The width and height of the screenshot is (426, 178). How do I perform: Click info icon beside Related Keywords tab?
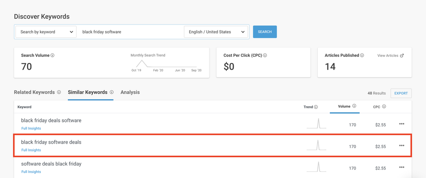[59, 93]
